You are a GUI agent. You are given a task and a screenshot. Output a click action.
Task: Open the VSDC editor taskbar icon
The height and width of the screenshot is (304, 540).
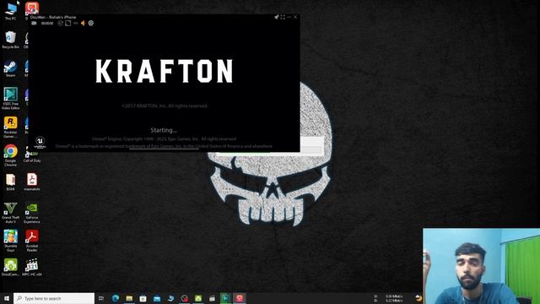tap(225, 298)
